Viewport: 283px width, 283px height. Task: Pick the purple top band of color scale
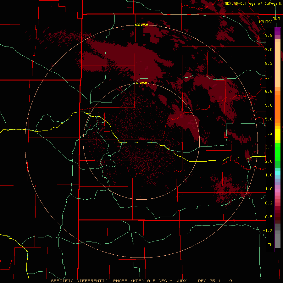[278, 32]
